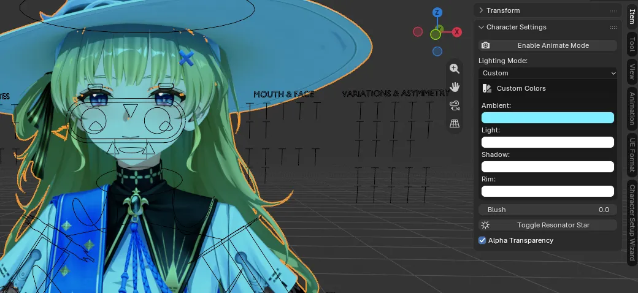The image size is (638, 293).
Task: Click the zoom view magnifier icon
Action: pyautogui.click(x=455, y=69)
